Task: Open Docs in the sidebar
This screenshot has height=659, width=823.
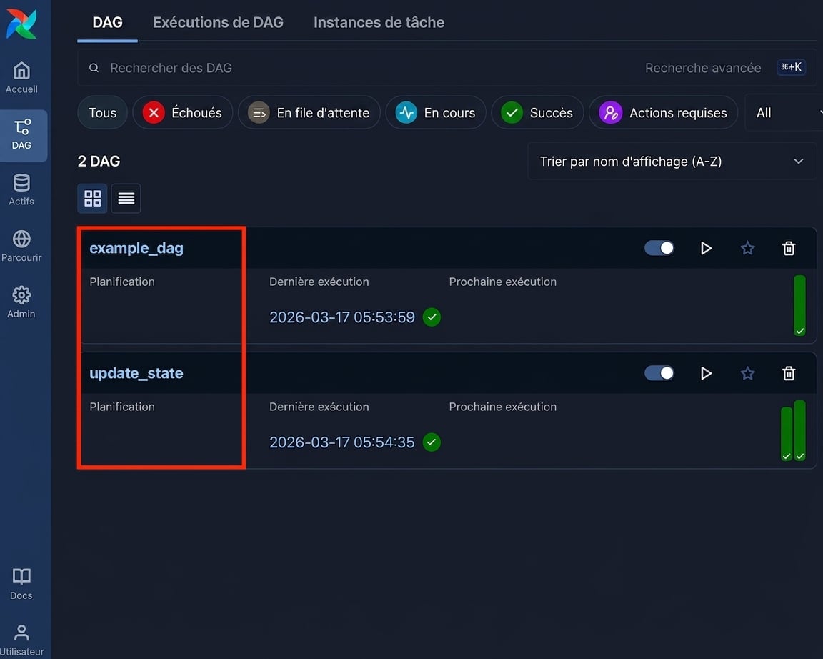Action: (21, 584)
